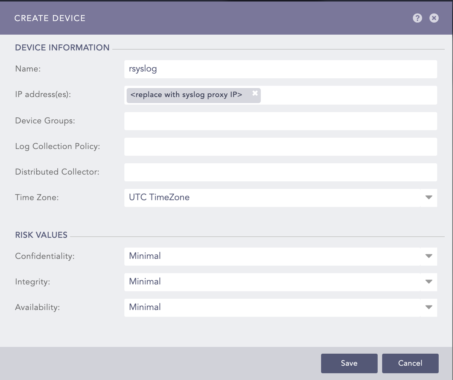This screenshot has width=453, height=380.
Task: Click the Device Information section heading
Action: pyautogui.click(x=62, y=48)
